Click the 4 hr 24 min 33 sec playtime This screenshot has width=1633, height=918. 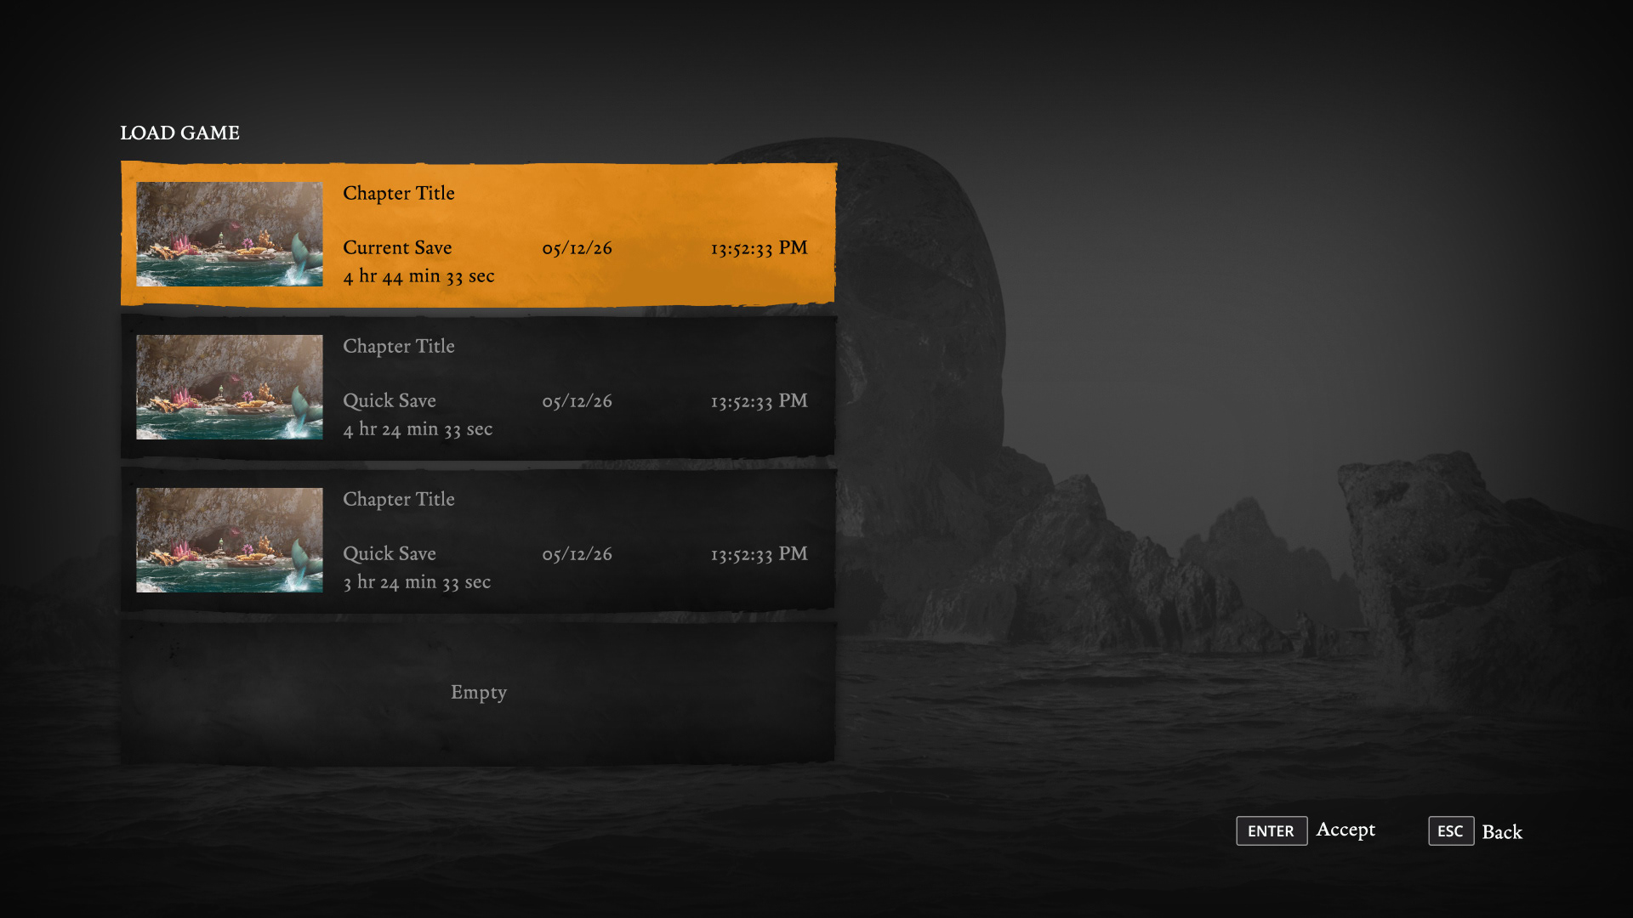[418, 429]
